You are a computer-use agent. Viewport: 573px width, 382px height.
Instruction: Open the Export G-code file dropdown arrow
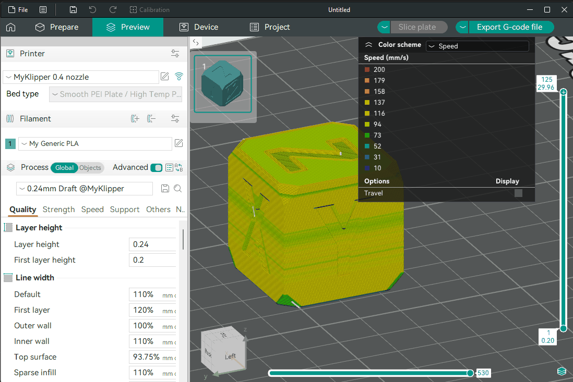(463, 27)
